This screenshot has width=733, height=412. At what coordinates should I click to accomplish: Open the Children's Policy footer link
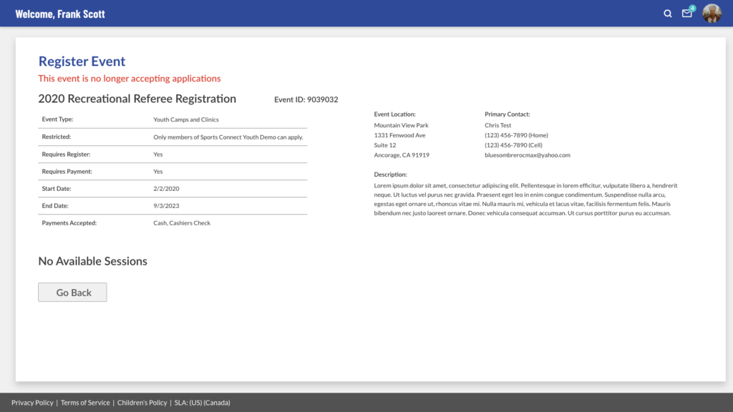142,403
